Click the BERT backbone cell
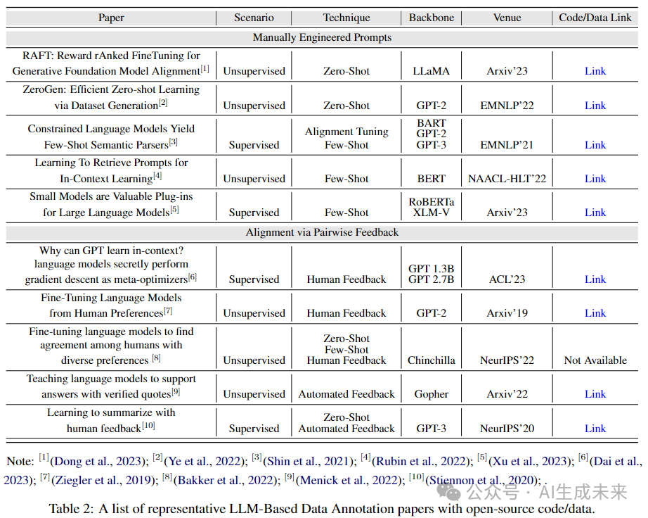Image resolution: width=648 pixels, height=518 pixels. pyautogui.click(x=431, y=178)
